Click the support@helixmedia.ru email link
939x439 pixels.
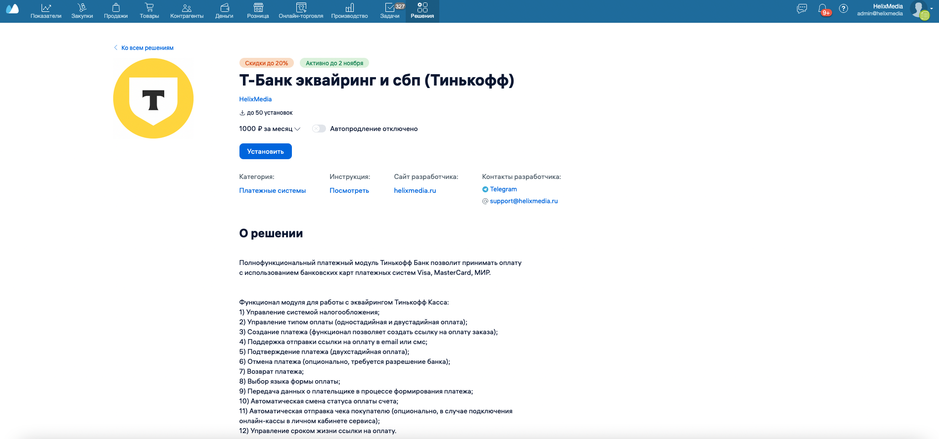point(524,201)
